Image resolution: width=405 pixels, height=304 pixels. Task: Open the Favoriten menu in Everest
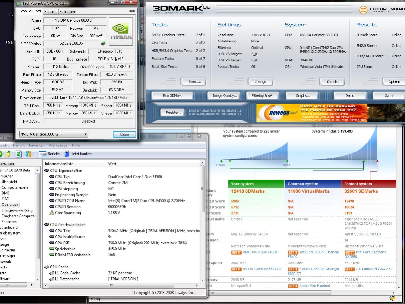click(x=37, y=145)
